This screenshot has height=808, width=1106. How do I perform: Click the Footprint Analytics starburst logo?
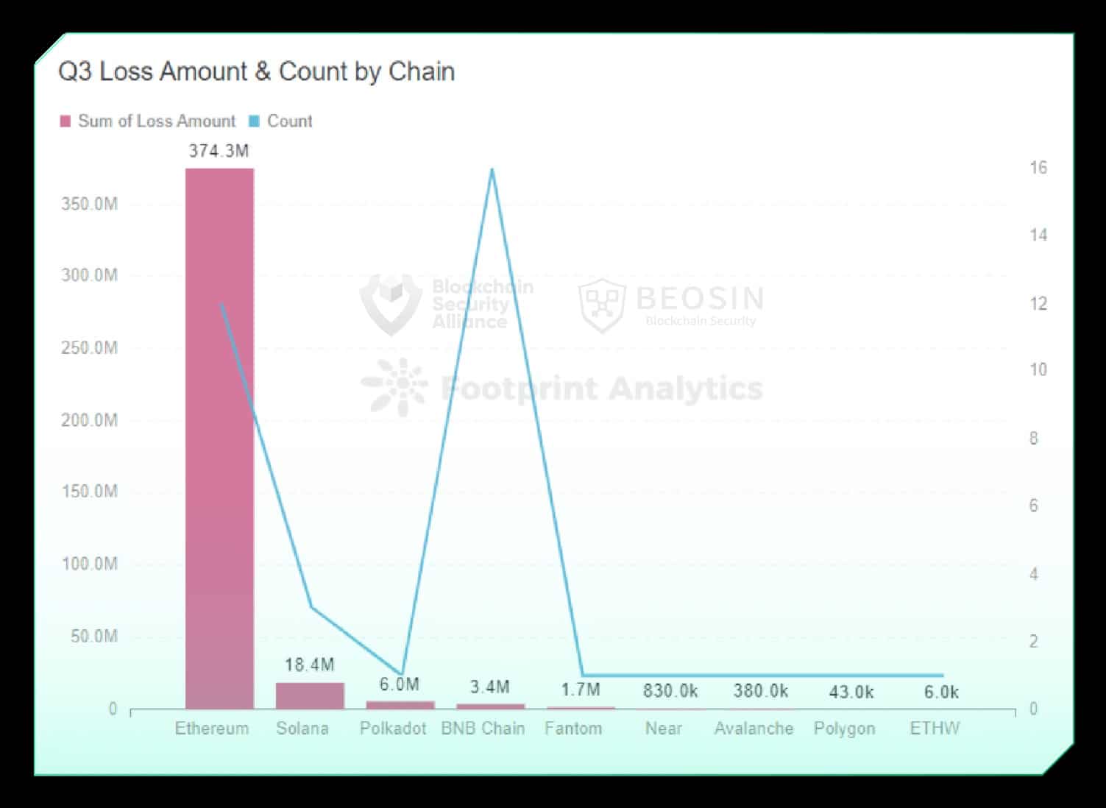394,387
